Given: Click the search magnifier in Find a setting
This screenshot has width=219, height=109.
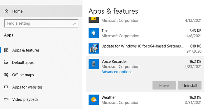Looking at the screenshot, I should click(74, 23).
